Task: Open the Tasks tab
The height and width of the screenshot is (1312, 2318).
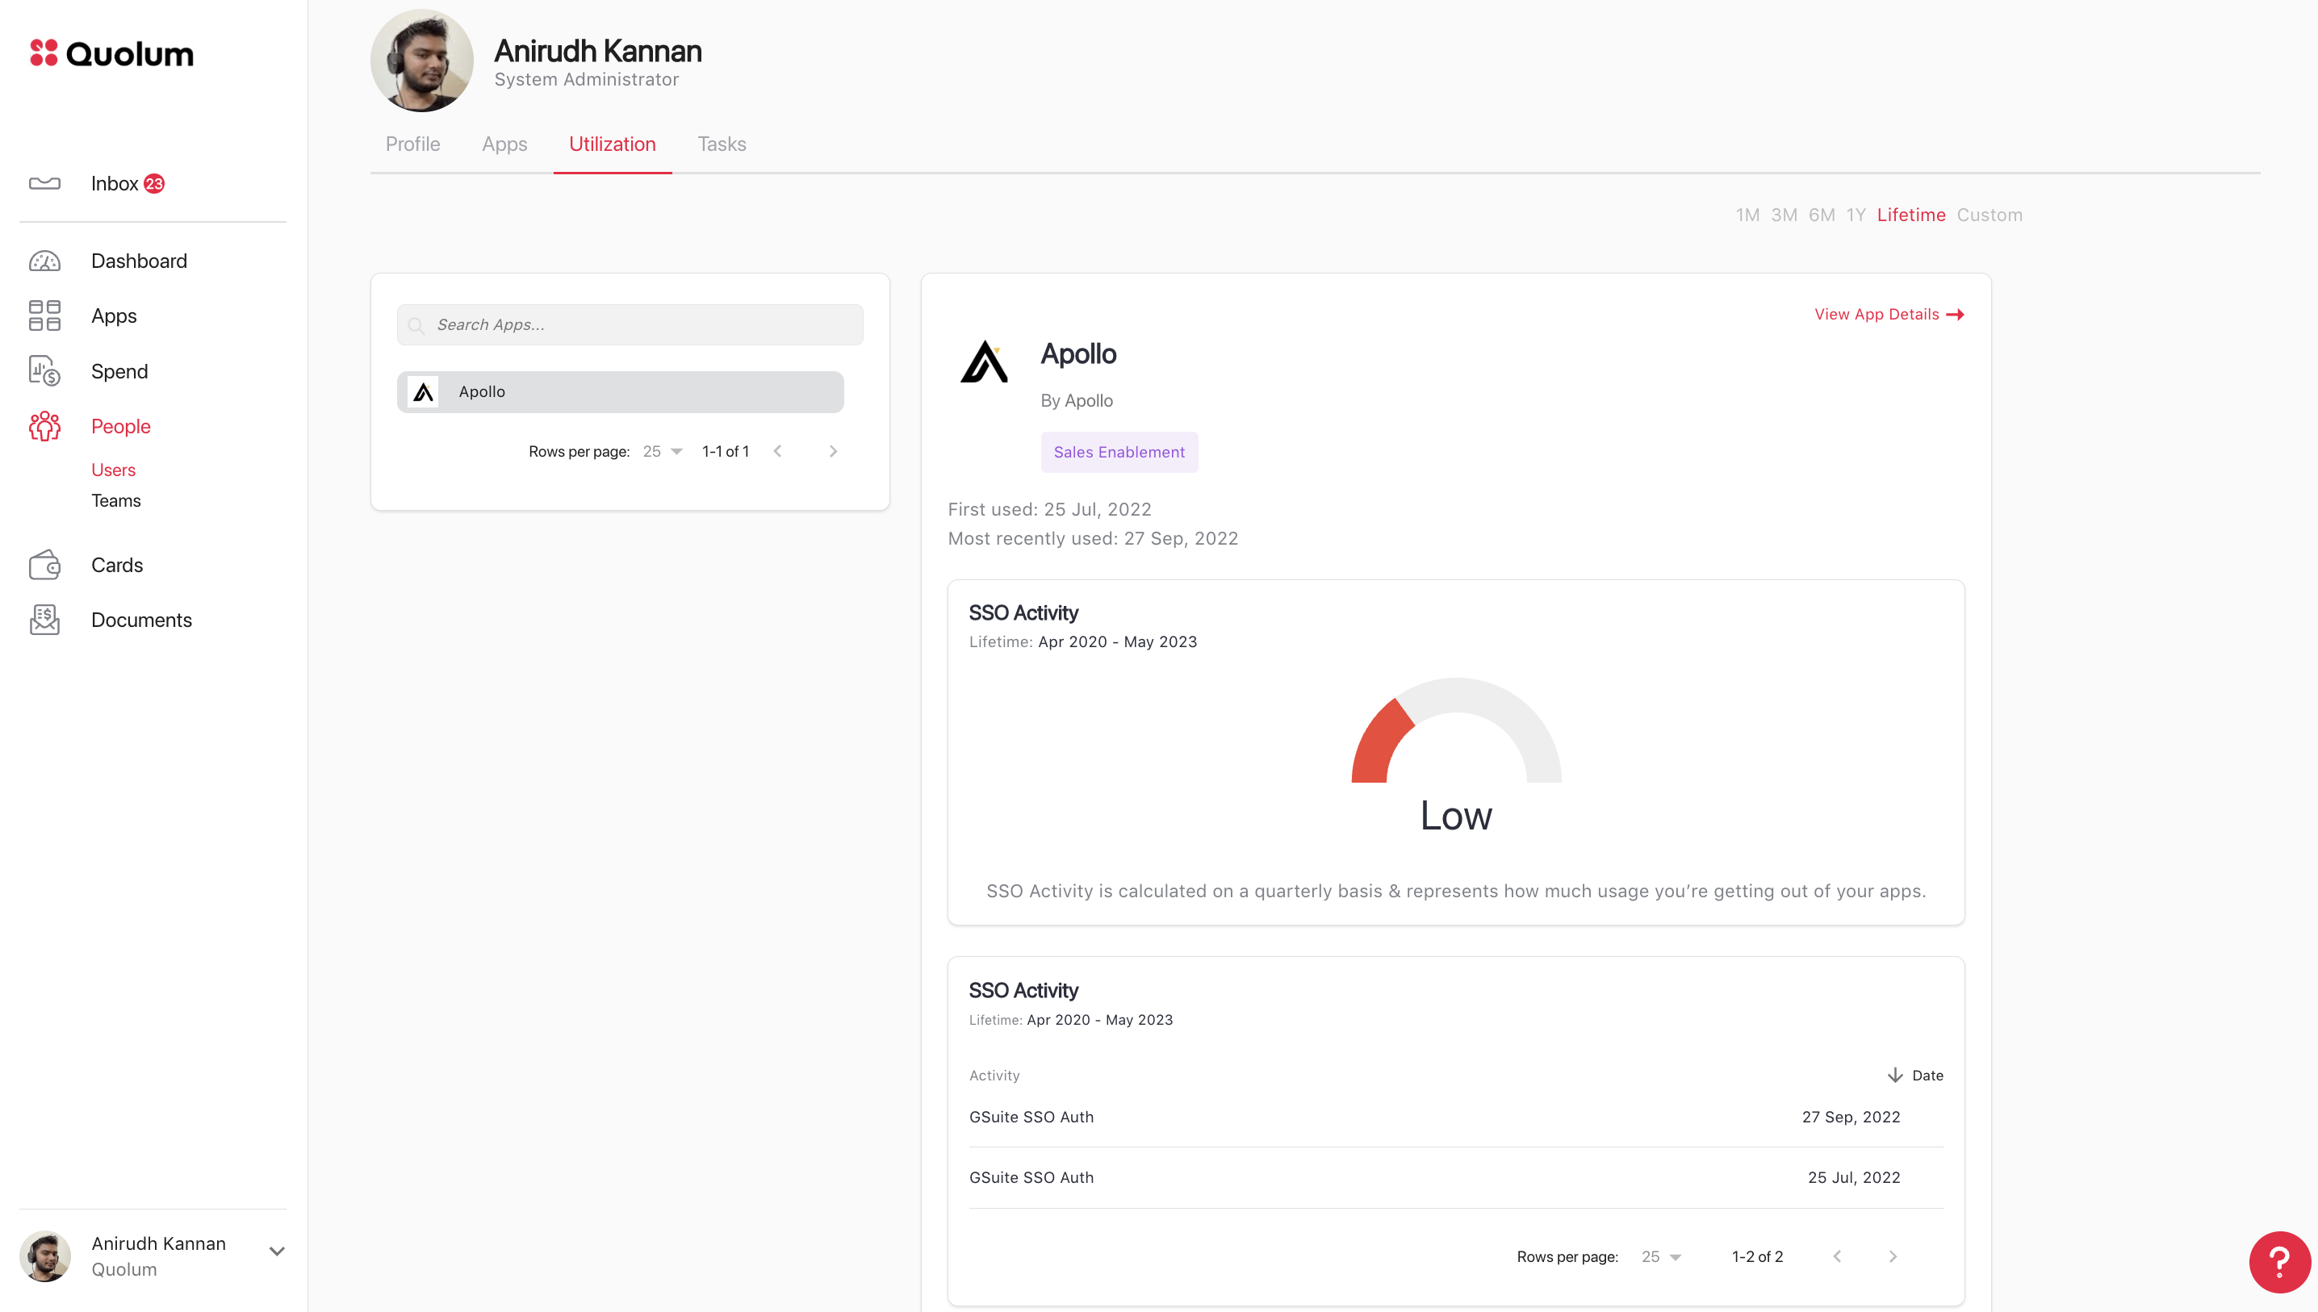Action: (x=721, y=144)
